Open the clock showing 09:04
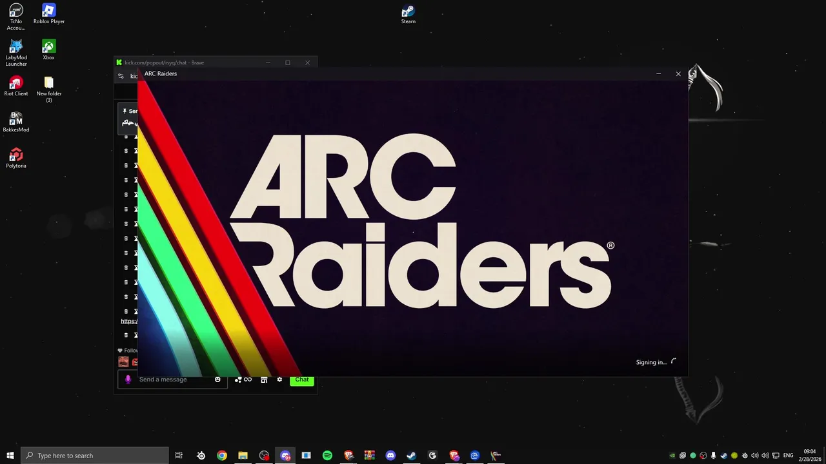The width and height of the screenshot is (826, 464). (x=810, y=456)
